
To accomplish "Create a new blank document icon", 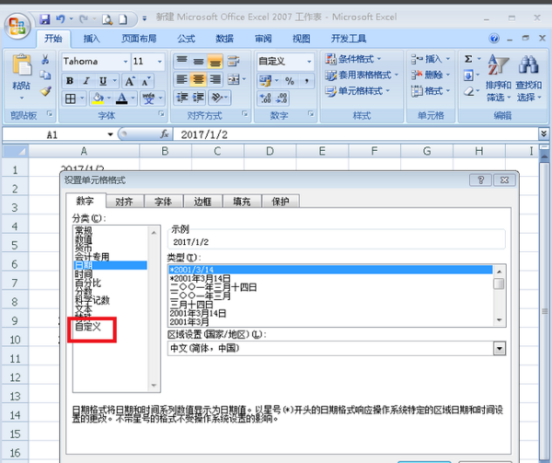I will tap(123, 19).
